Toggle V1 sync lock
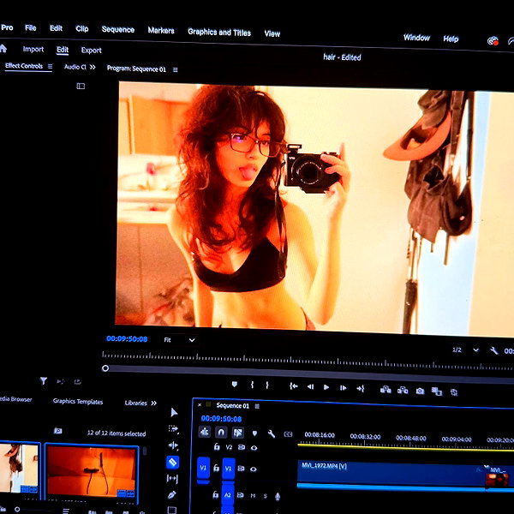Screen dimensions: 514x514 point(241,469)
